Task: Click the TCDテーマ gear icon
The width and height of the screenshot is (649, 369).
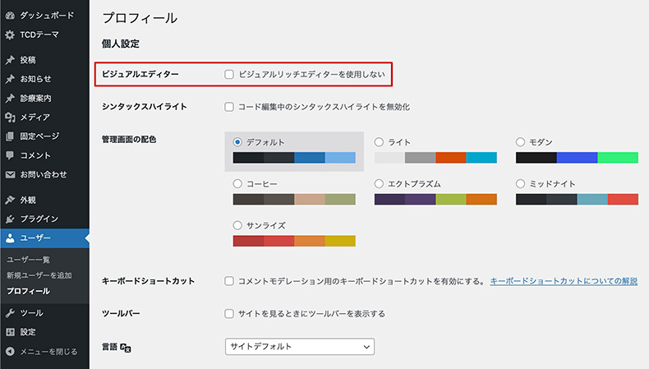Action: click(x=10, y=35)
